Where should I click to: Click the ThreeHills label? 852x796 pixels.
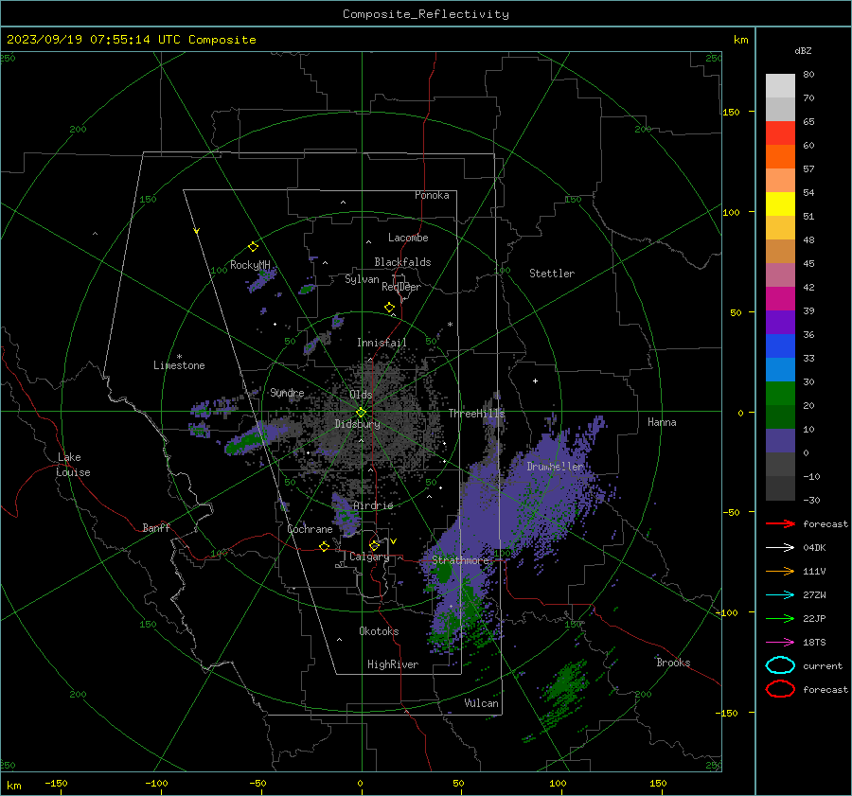pyautogui.click(x=476, y=414)
